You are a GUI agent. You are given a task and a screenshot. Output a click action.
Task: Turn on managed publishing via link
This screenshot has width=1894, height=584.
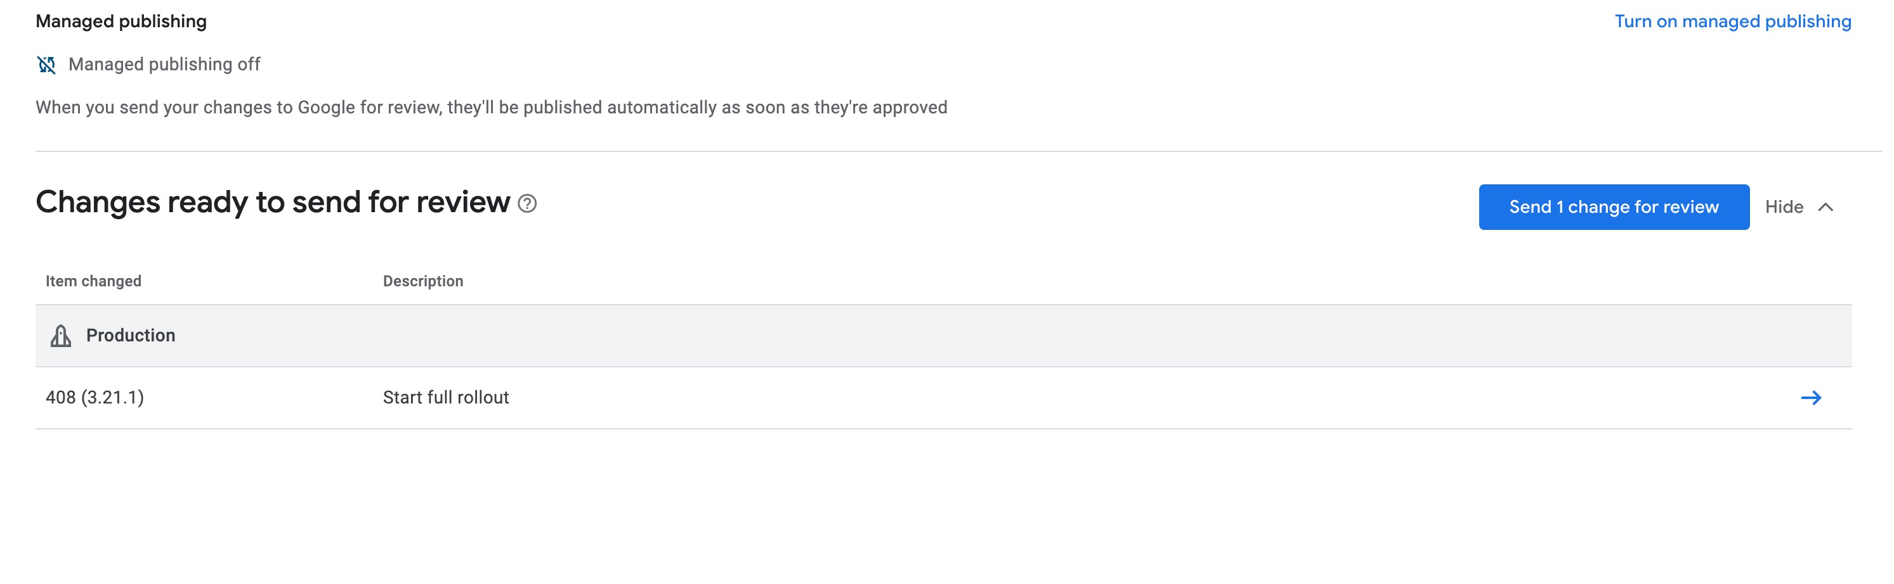[1732, 22]
